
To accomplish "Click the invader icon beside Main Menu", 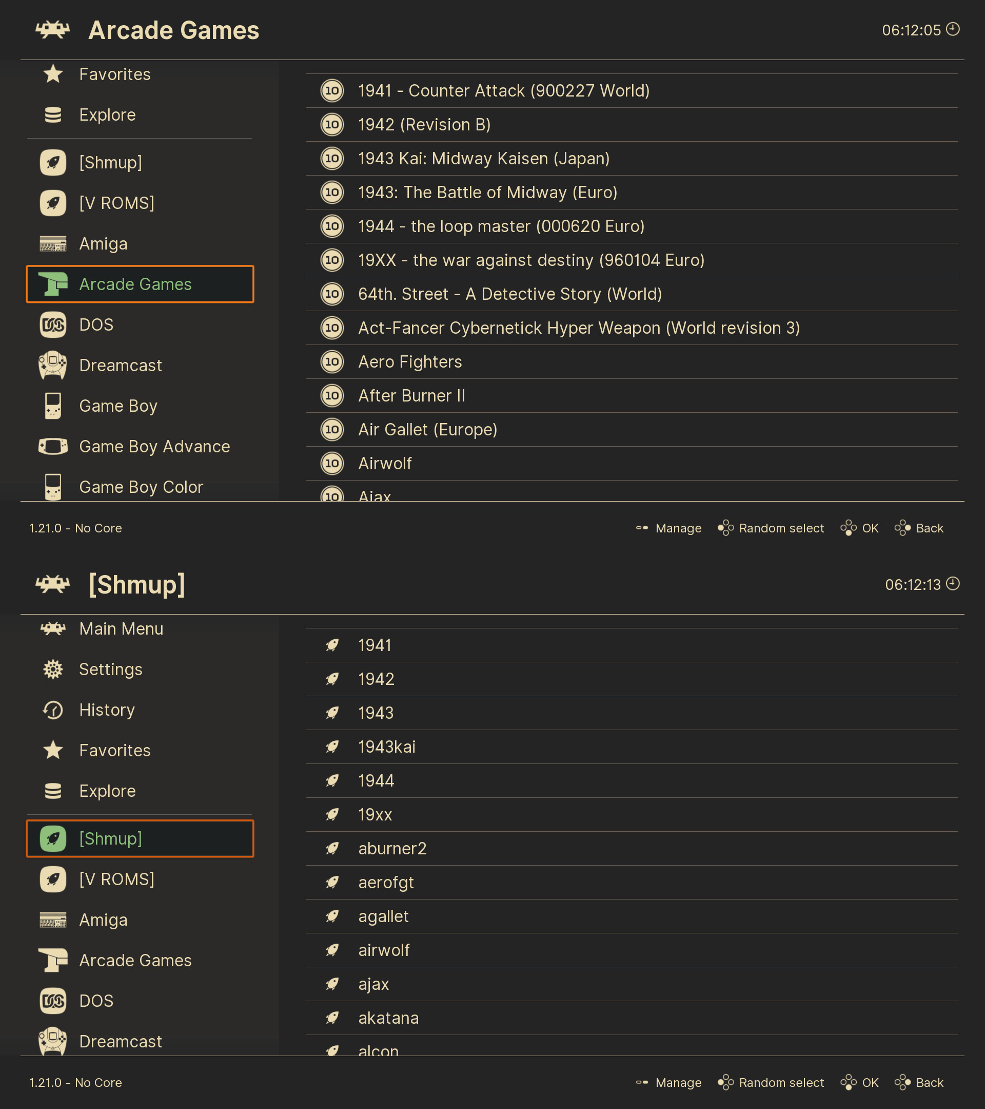I will coord(53,628).
